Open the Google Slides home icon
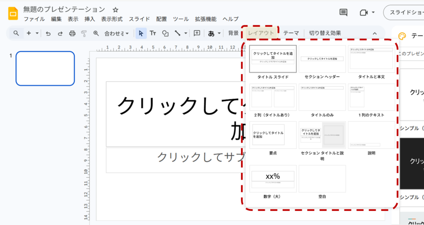This screenshot has height=225, width=424. (x=13, y=14)
